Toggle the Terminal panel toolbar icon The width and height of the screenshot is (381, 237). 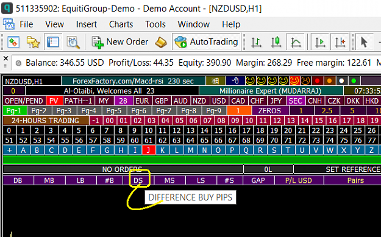[53, 42]
